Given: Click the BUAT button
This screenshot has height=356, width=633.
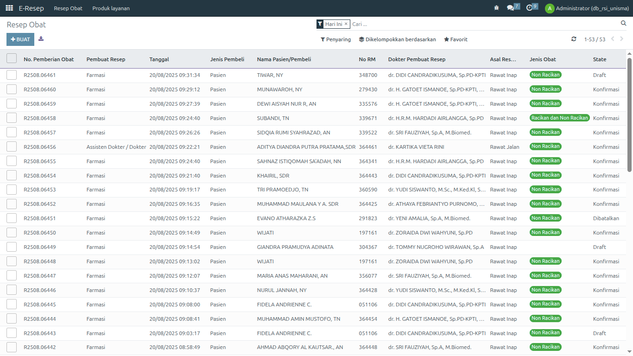Looking at the screenshot, I should click(x=20, y=39).
